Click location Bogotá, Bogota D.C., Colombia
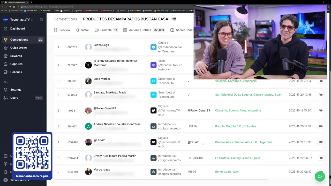The width and height of the screenshot is (331, 186). pyautogui.click(x=236, y=126)
